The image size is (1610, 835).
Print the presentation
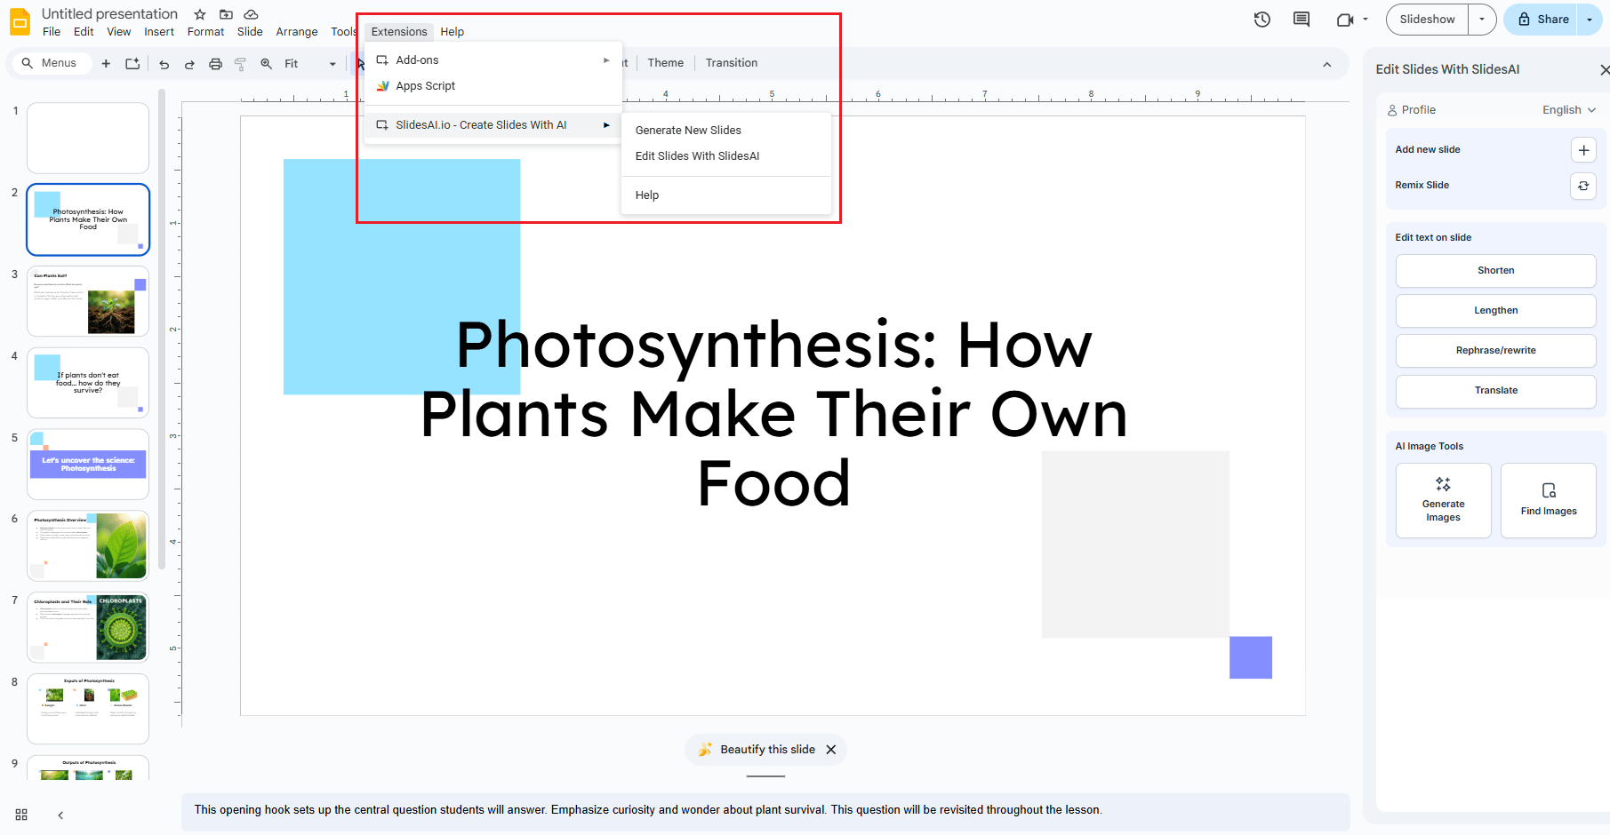pos(215,64)
